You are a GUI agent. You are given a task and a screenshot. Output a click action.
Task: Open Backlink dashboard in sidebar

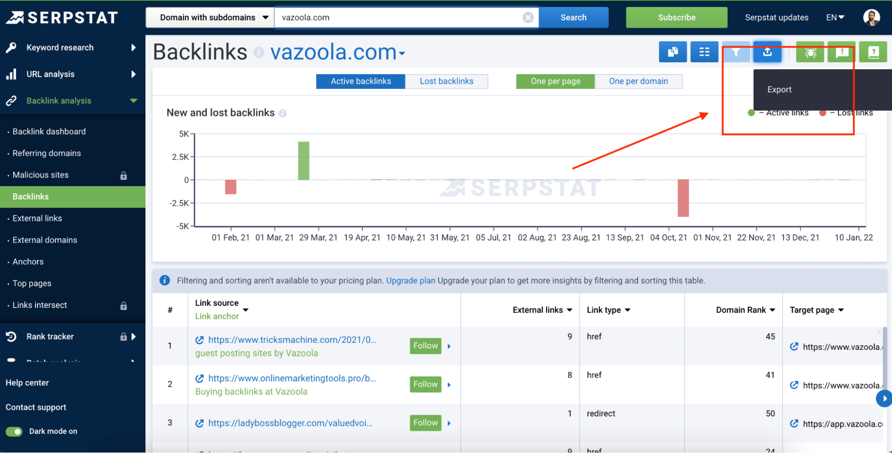pos(49,132)
